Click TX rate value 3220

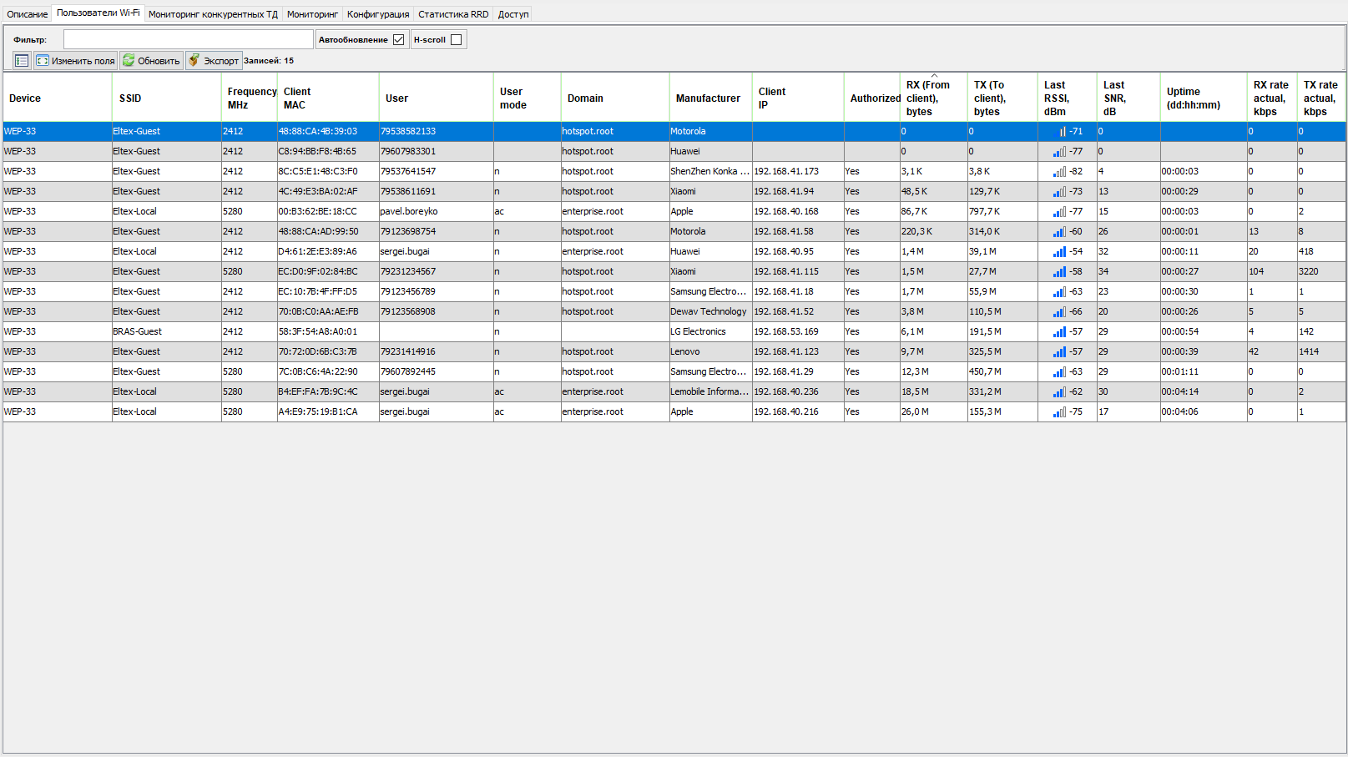point(1321,272)
